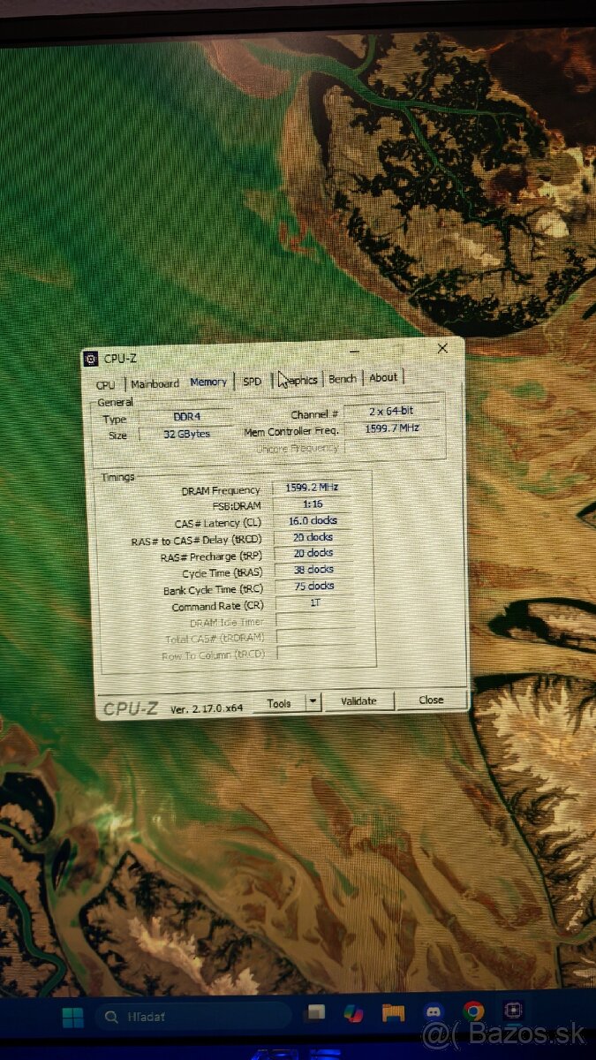Click the CPU-Z taskbar icon
This screenshot has width=596, height=1060.
(x=513, y=1010)
